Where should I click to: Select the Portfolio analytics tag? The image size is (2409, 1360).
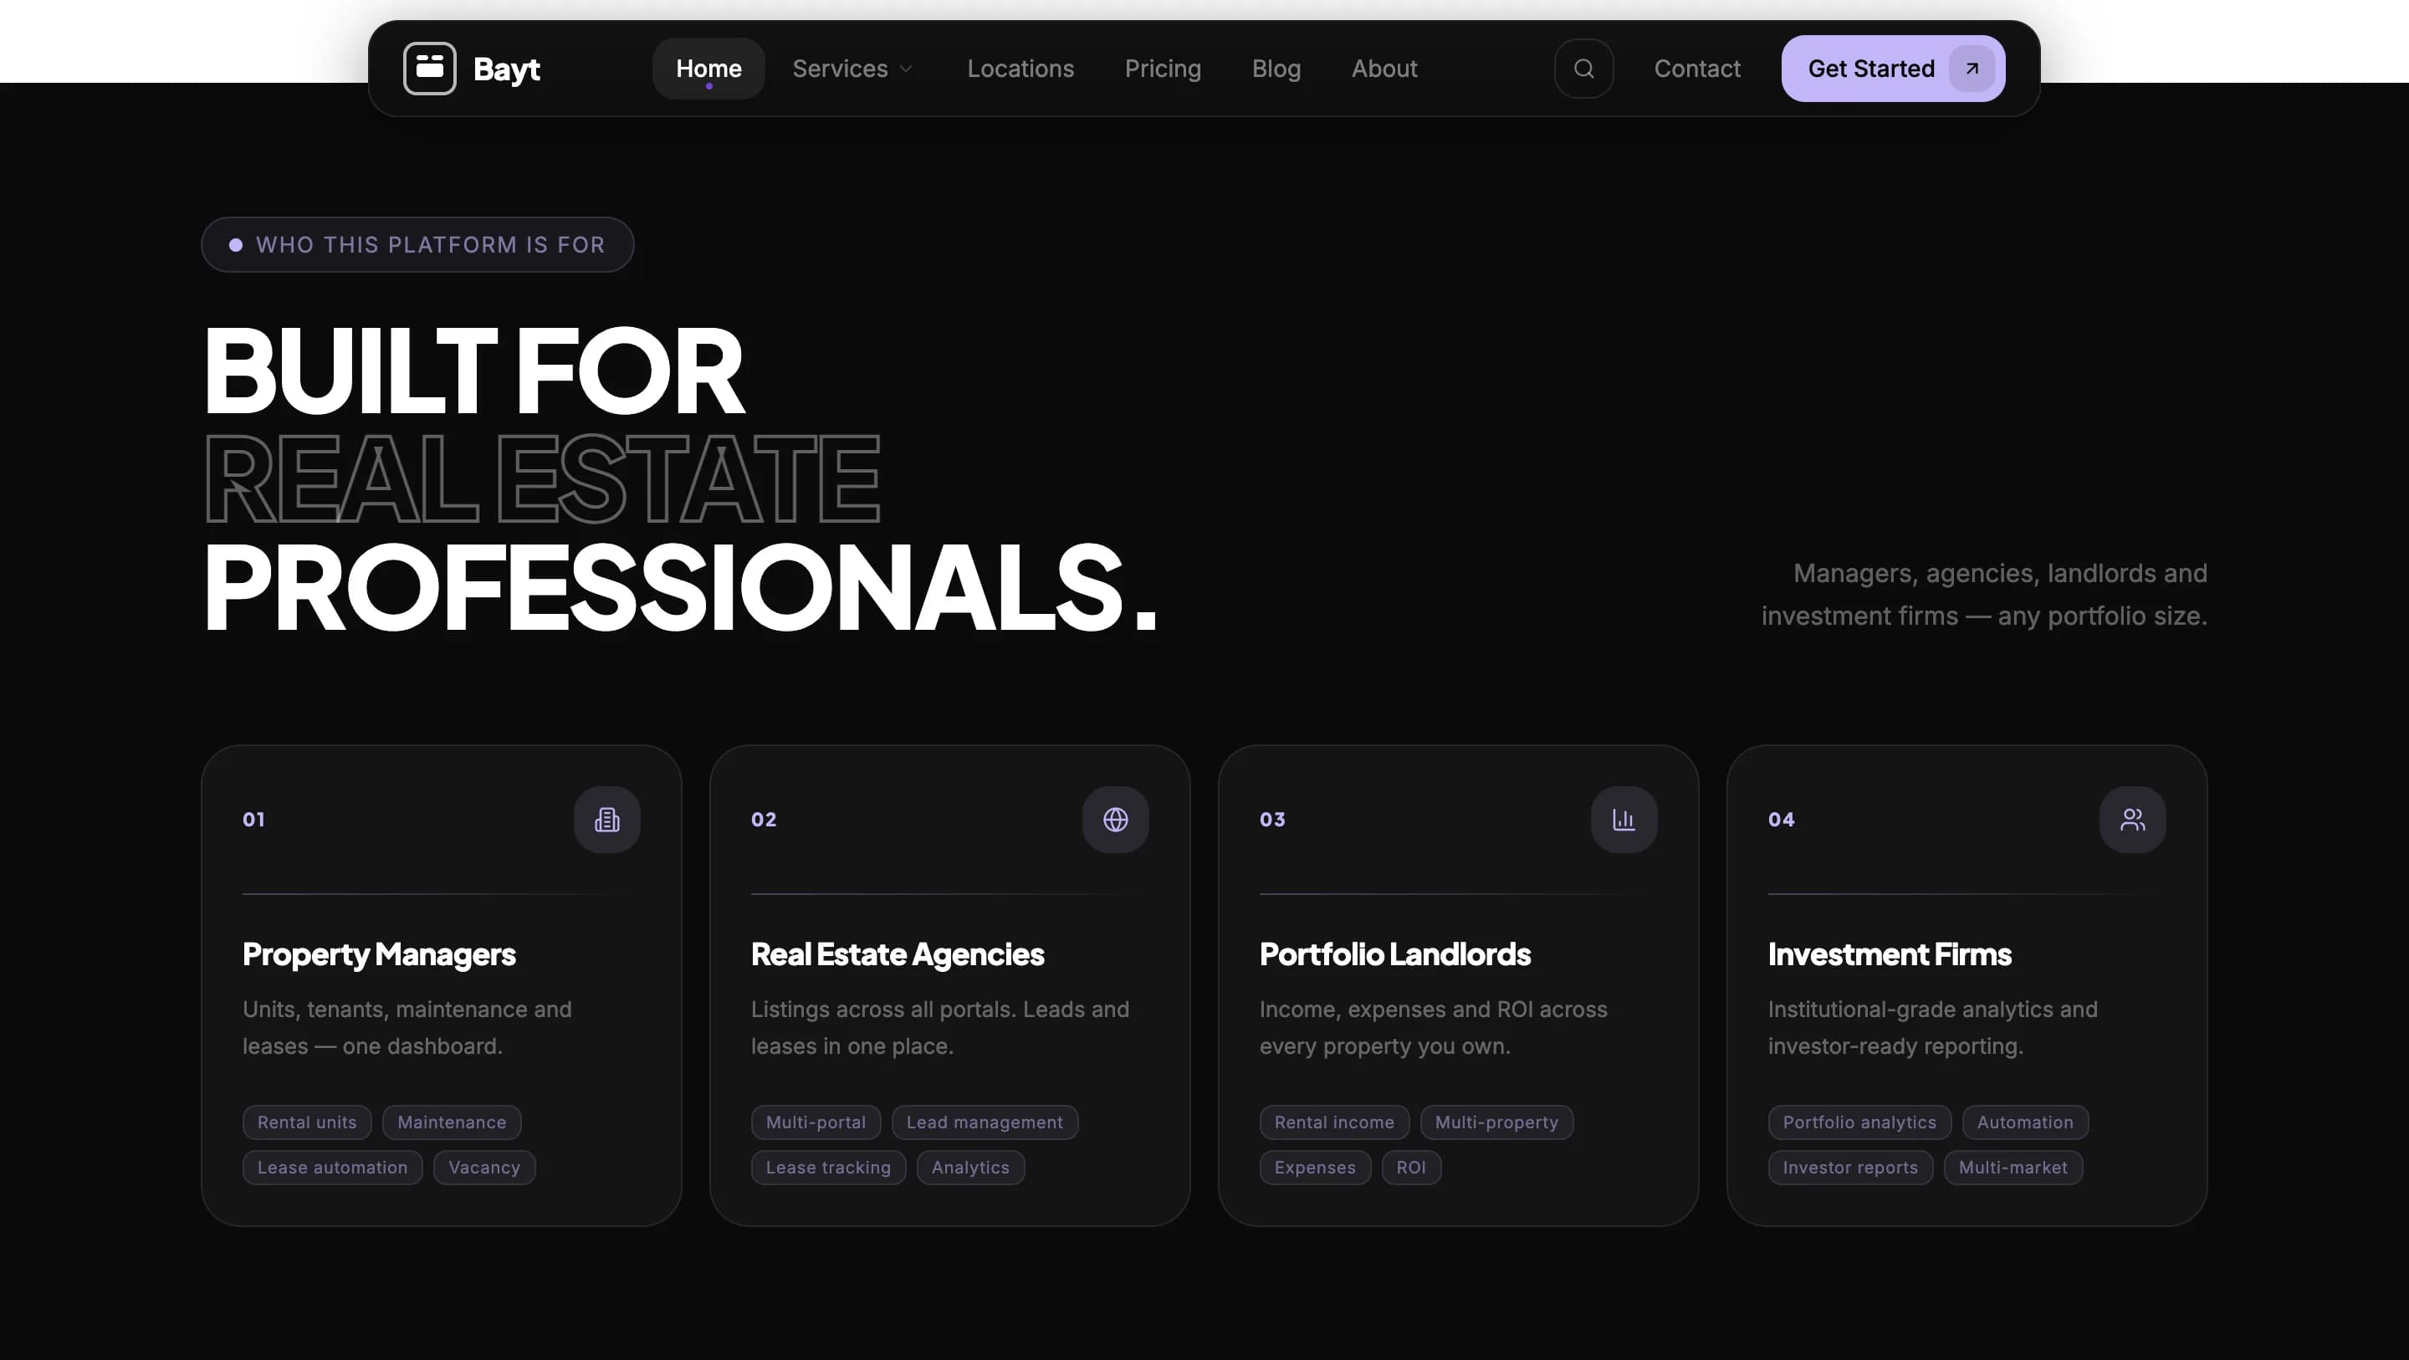1859,1122
